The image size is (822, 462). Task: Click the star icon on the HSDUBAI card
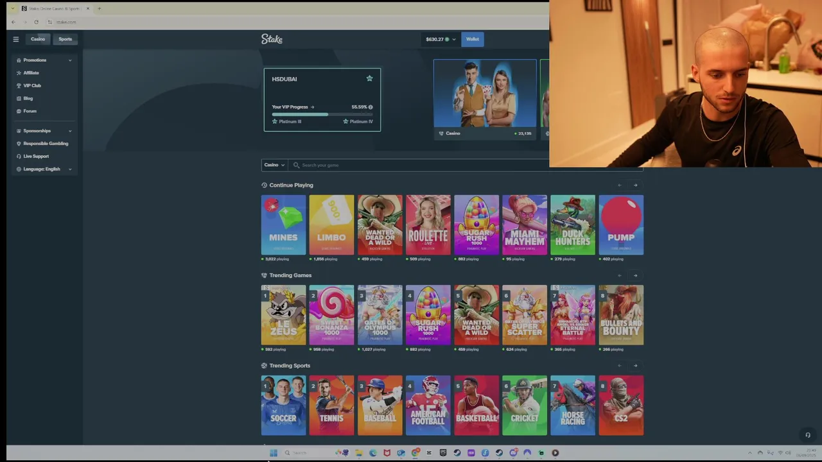pyautogui.click(x=369, y=78)
